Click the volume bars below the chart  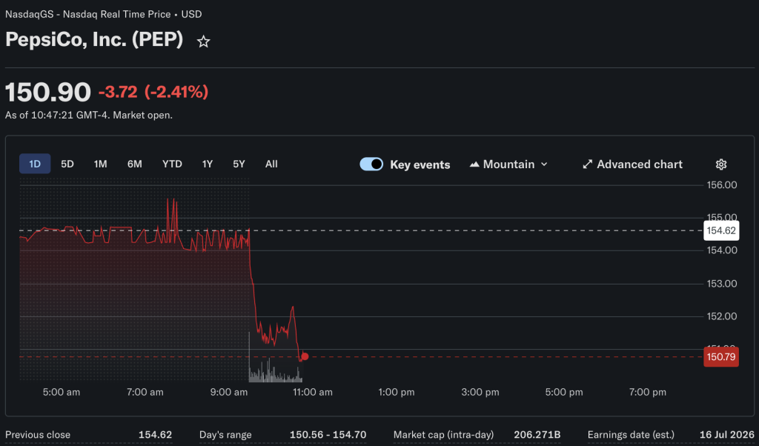275,371
